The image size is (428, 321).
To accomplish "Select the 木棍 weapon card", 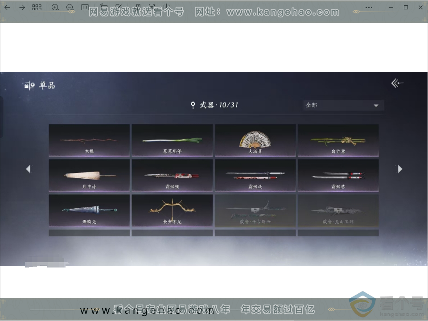I will (89, 140).
